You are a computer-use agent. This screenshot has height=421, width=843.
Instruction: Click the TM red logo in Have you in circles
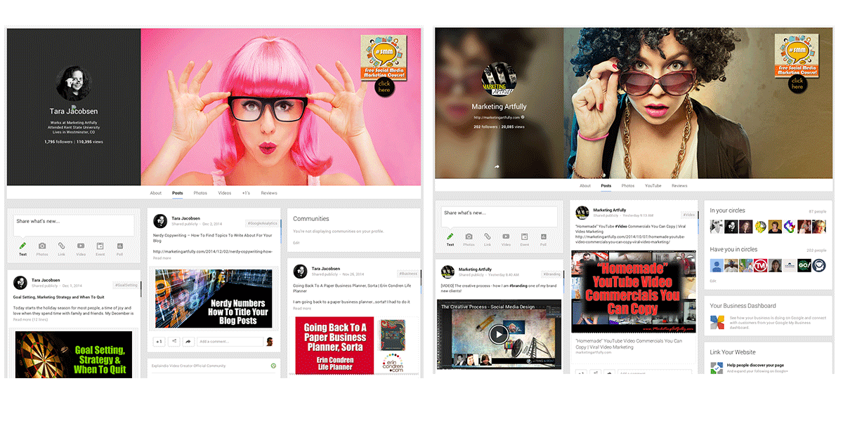(x=762, y=265)
